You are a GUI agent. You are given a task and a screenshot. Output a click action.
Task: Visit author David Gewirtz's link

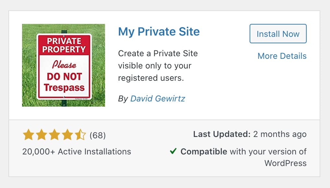(x=158, y=99)
